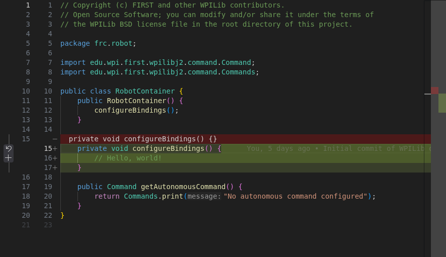The height and width of the screenshot is (257, 446).
Task: Click 'Command;' import at line 7
Action: [238, 62]
